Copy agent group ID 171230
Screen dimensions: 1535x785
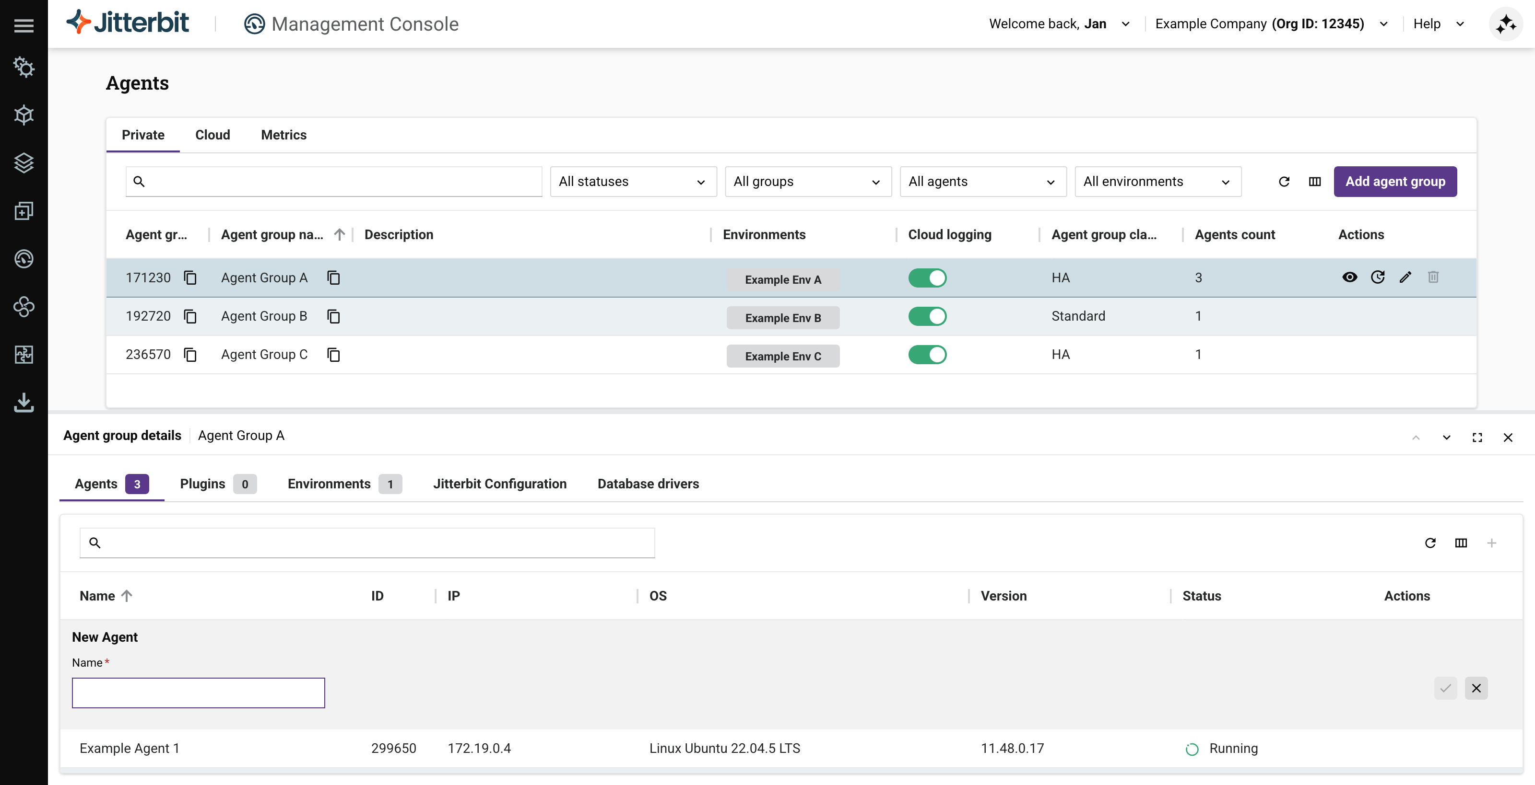tap(190, 278)
